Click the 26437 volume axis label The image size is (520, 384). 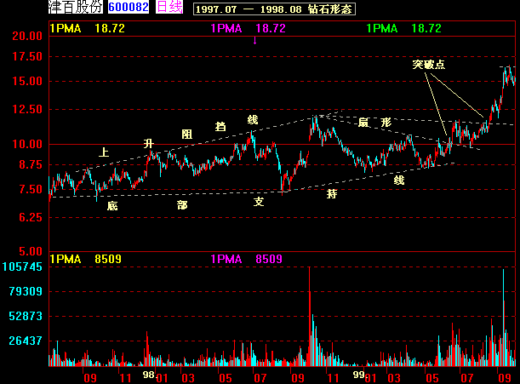tap(26, 341)
